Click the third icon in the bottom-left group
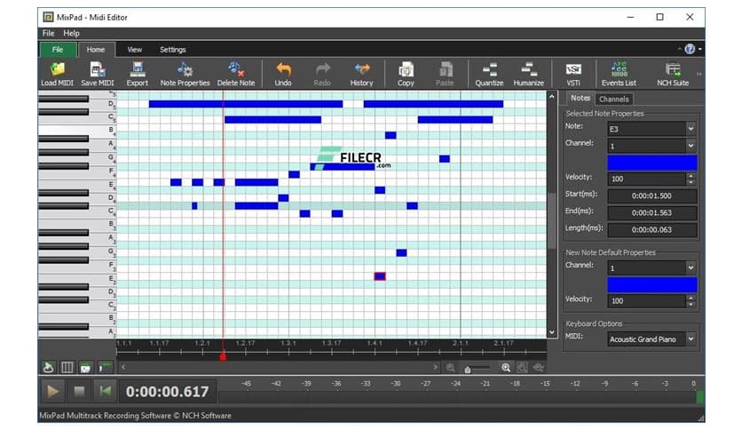The height and width of the screenshot is (430, 742). point(86,368)
